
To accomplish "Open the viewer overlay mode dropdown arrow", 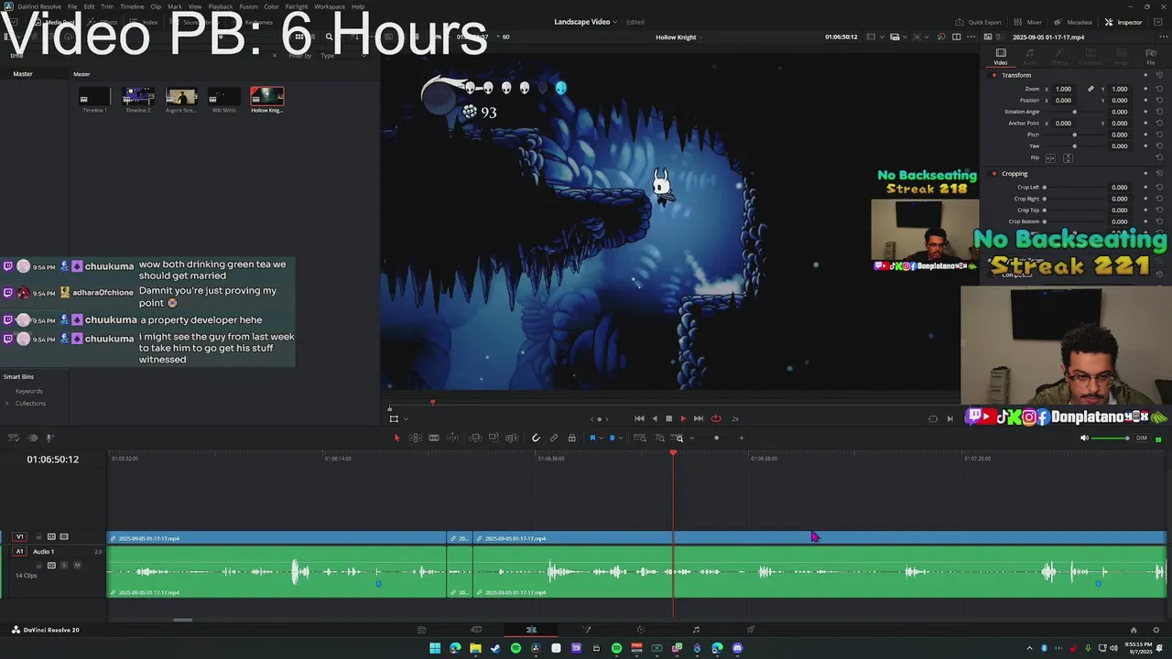I will point(406,418).
